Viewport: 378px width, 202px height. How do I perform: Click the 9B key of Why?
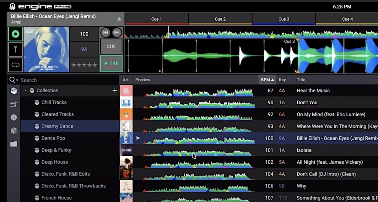282,186
